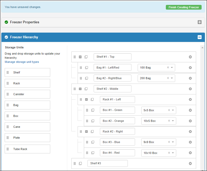Click the drag handle for Box #3 - Blue

tap(87, 142)
